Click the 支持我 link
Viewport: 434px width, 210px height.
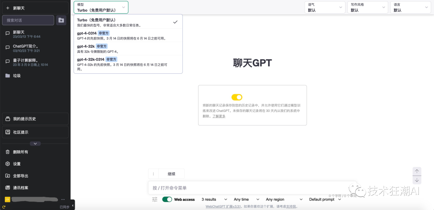coord(291,206)
